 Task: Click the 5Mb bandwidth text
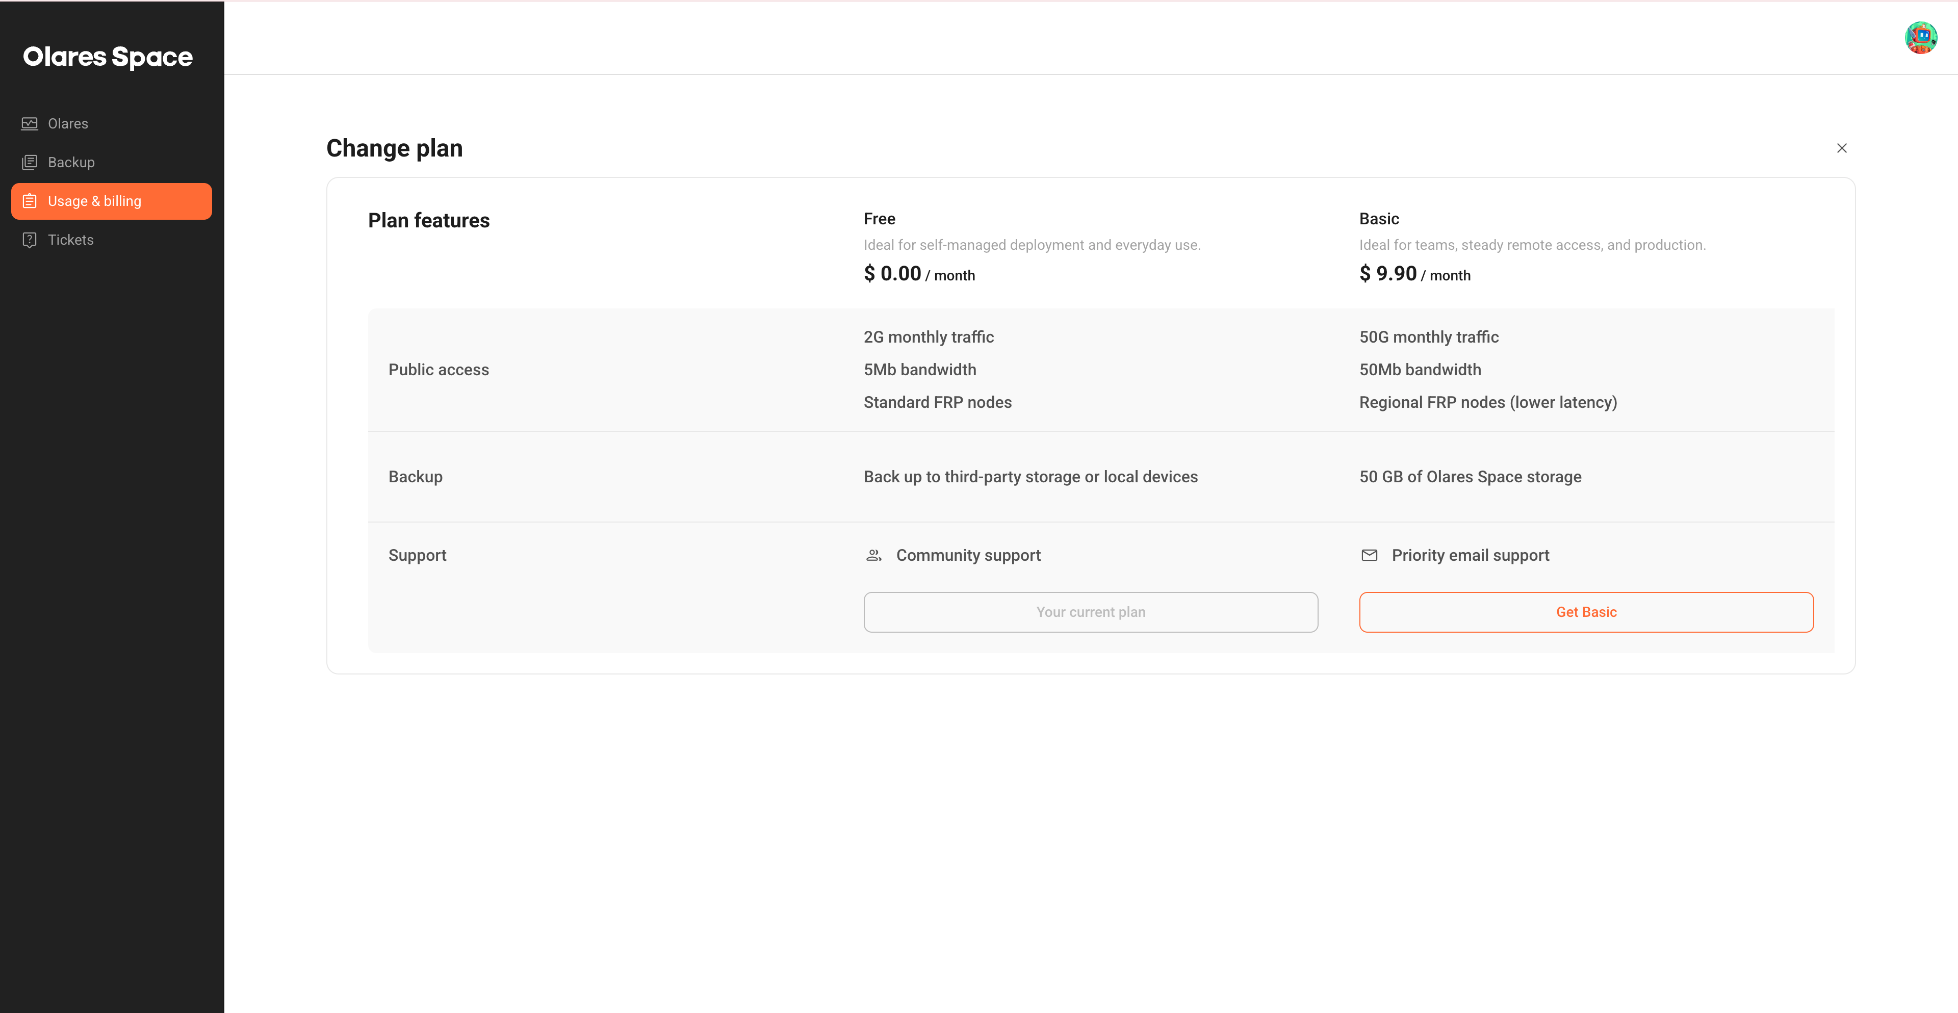920,370
